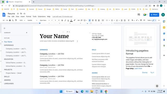This screenshot has width=167, height=94.
Task: Add a summary with the plus icon
Action: point(27,33)
